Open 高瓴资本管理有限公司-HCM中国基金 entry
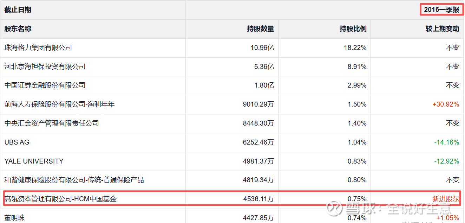This screenshot has height=223, width=465. (x=60, y=199)
